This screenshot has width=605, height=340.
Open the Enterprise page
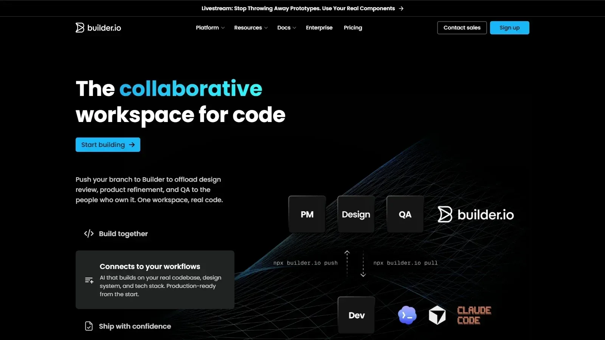319,28
